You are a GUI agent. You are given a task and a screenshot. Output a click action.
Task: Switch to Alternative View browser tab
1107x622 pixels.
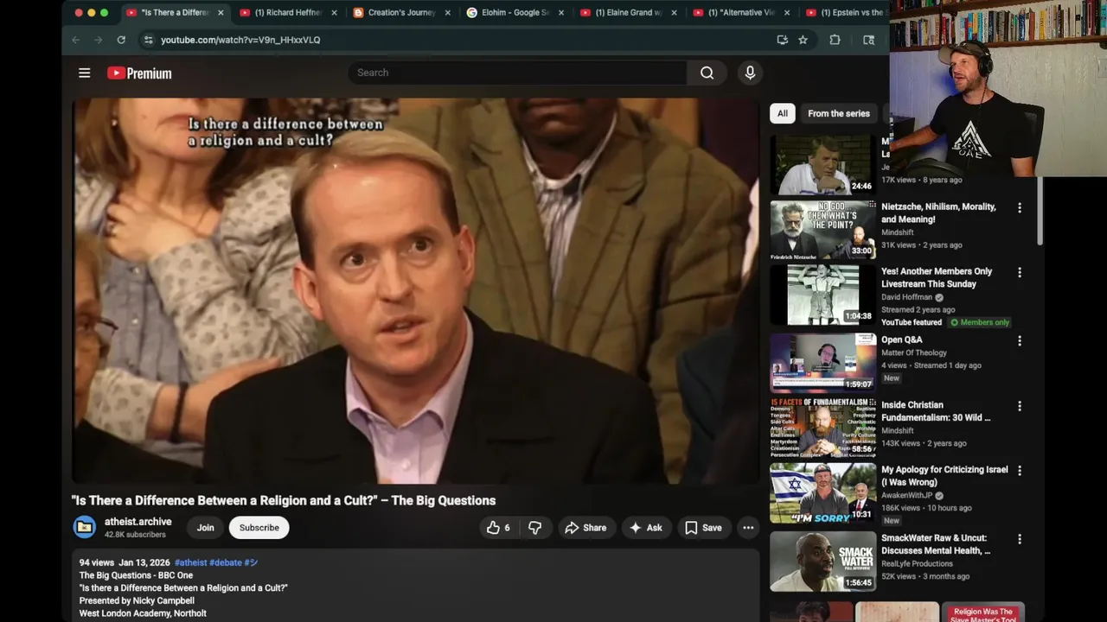coord(742,13)
